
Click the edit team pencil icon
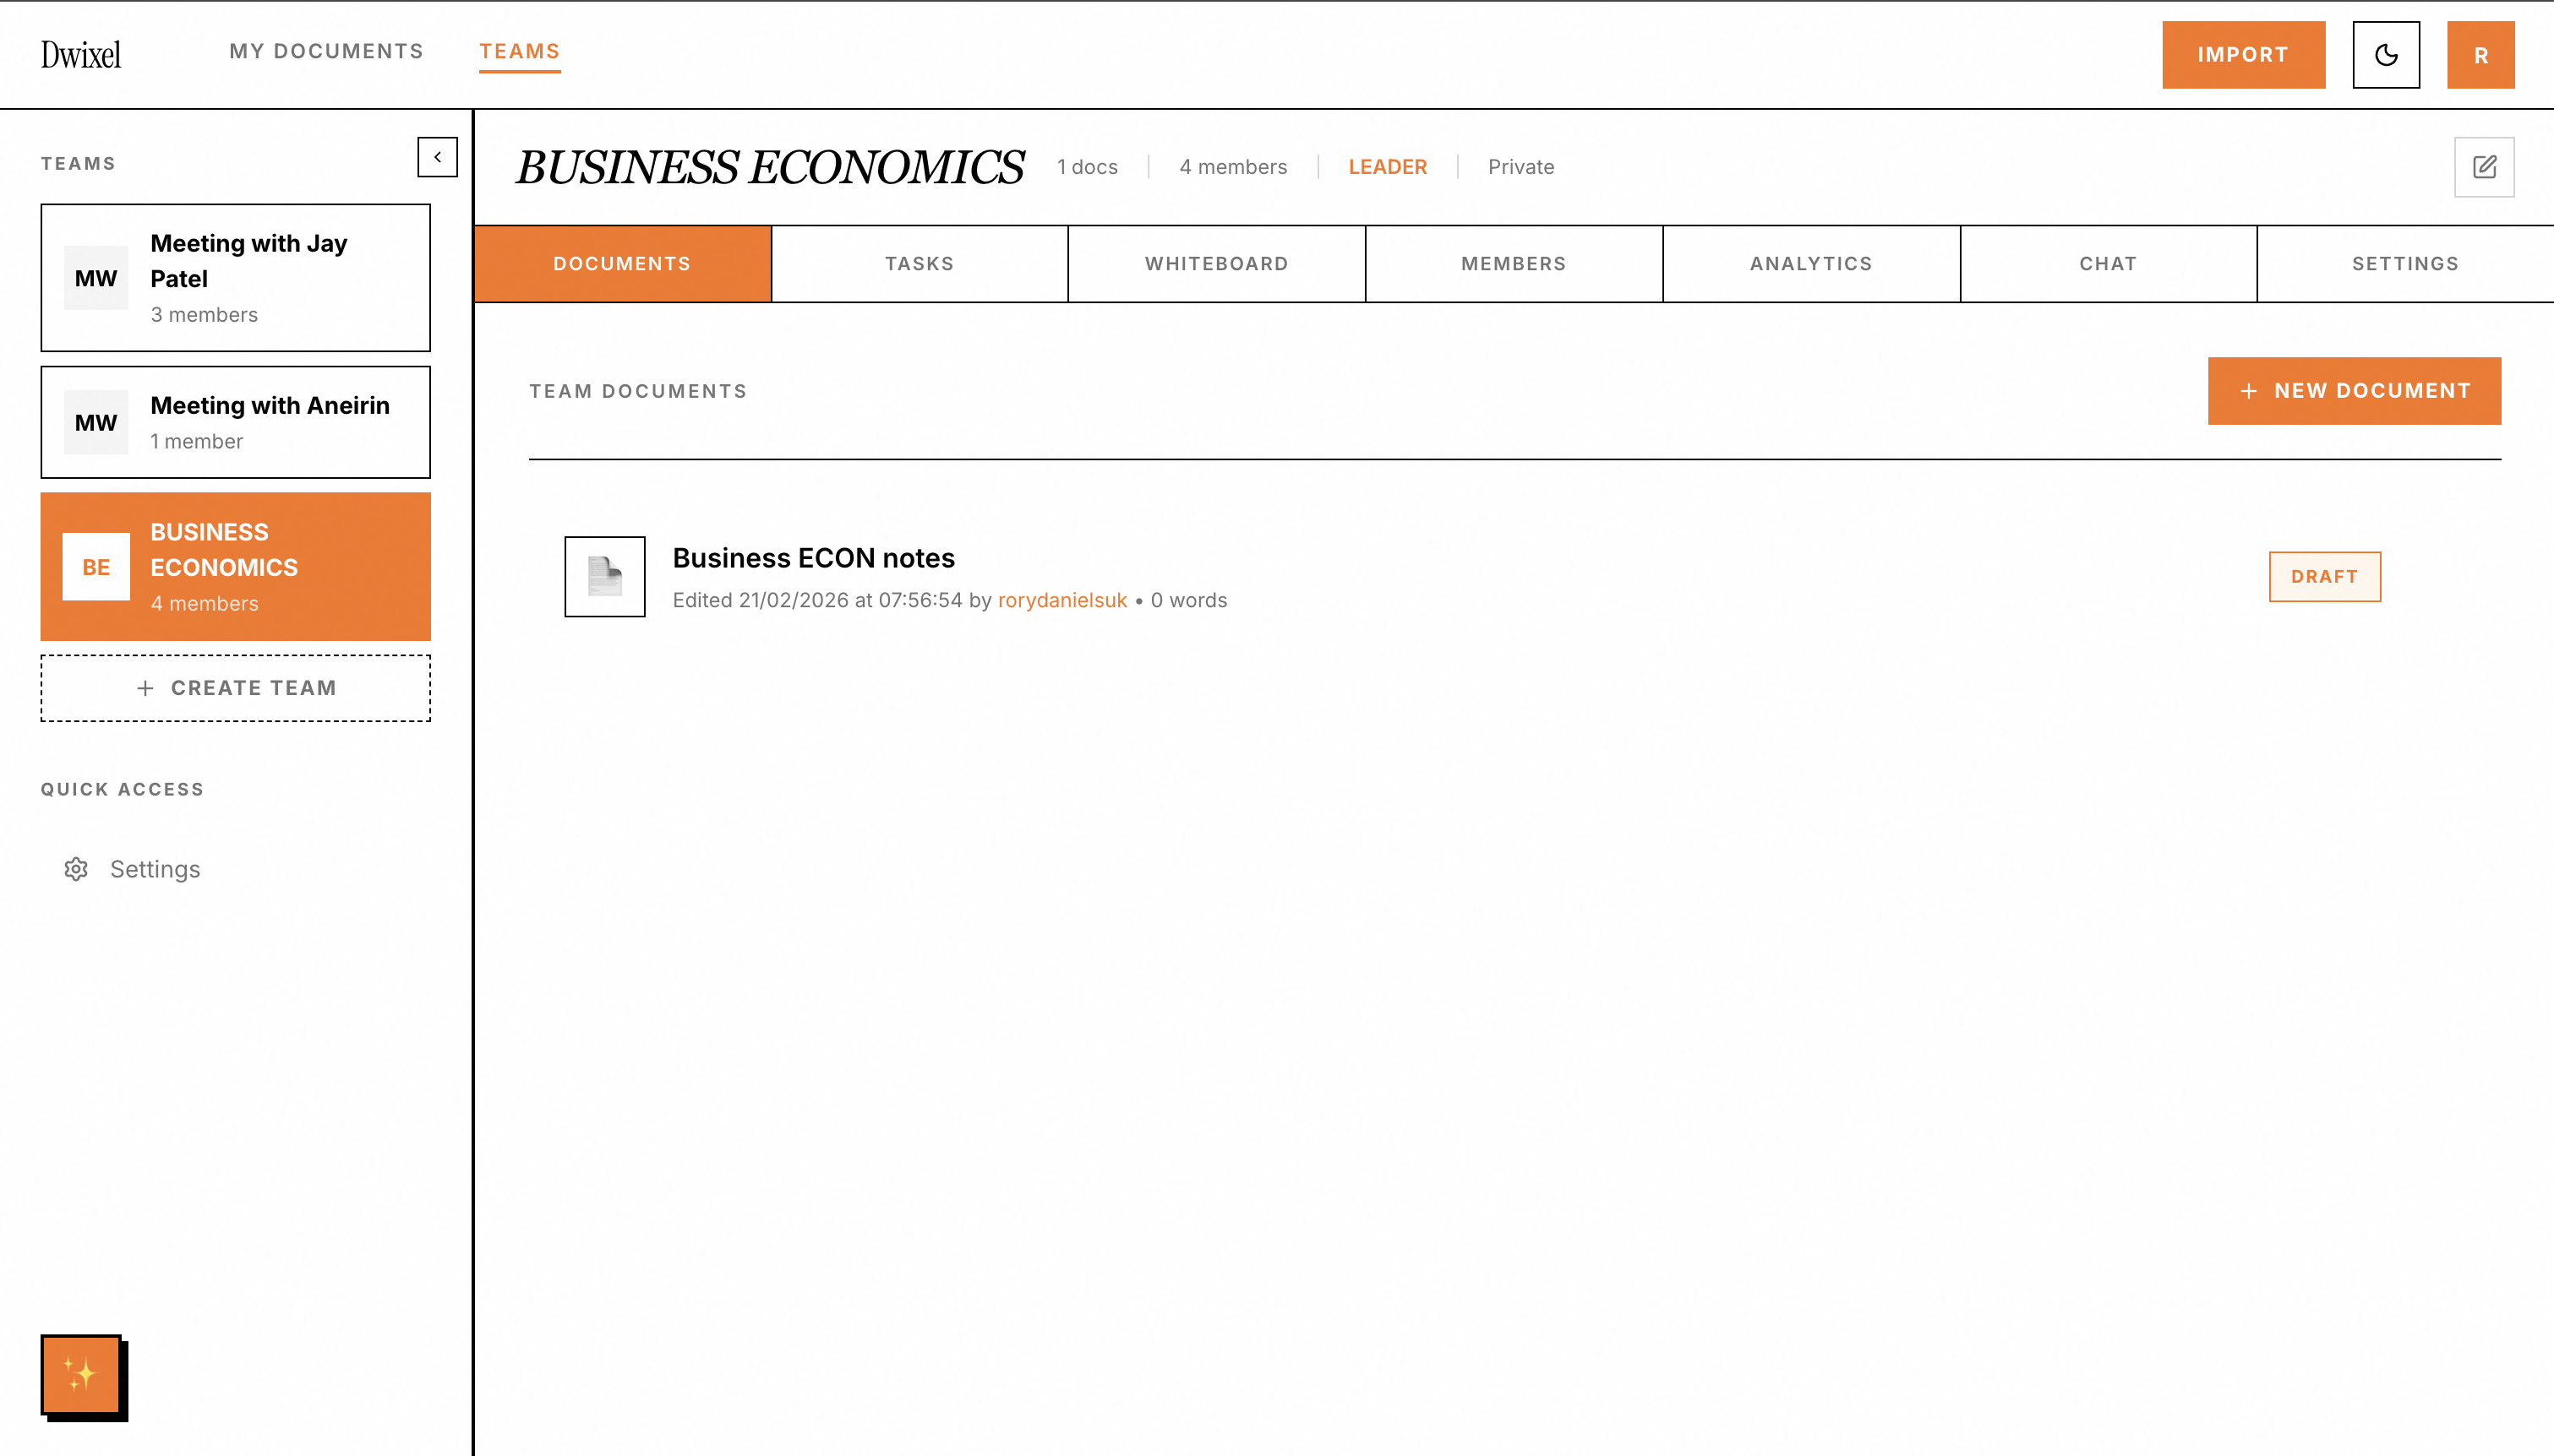click(x=2485, y=167)
